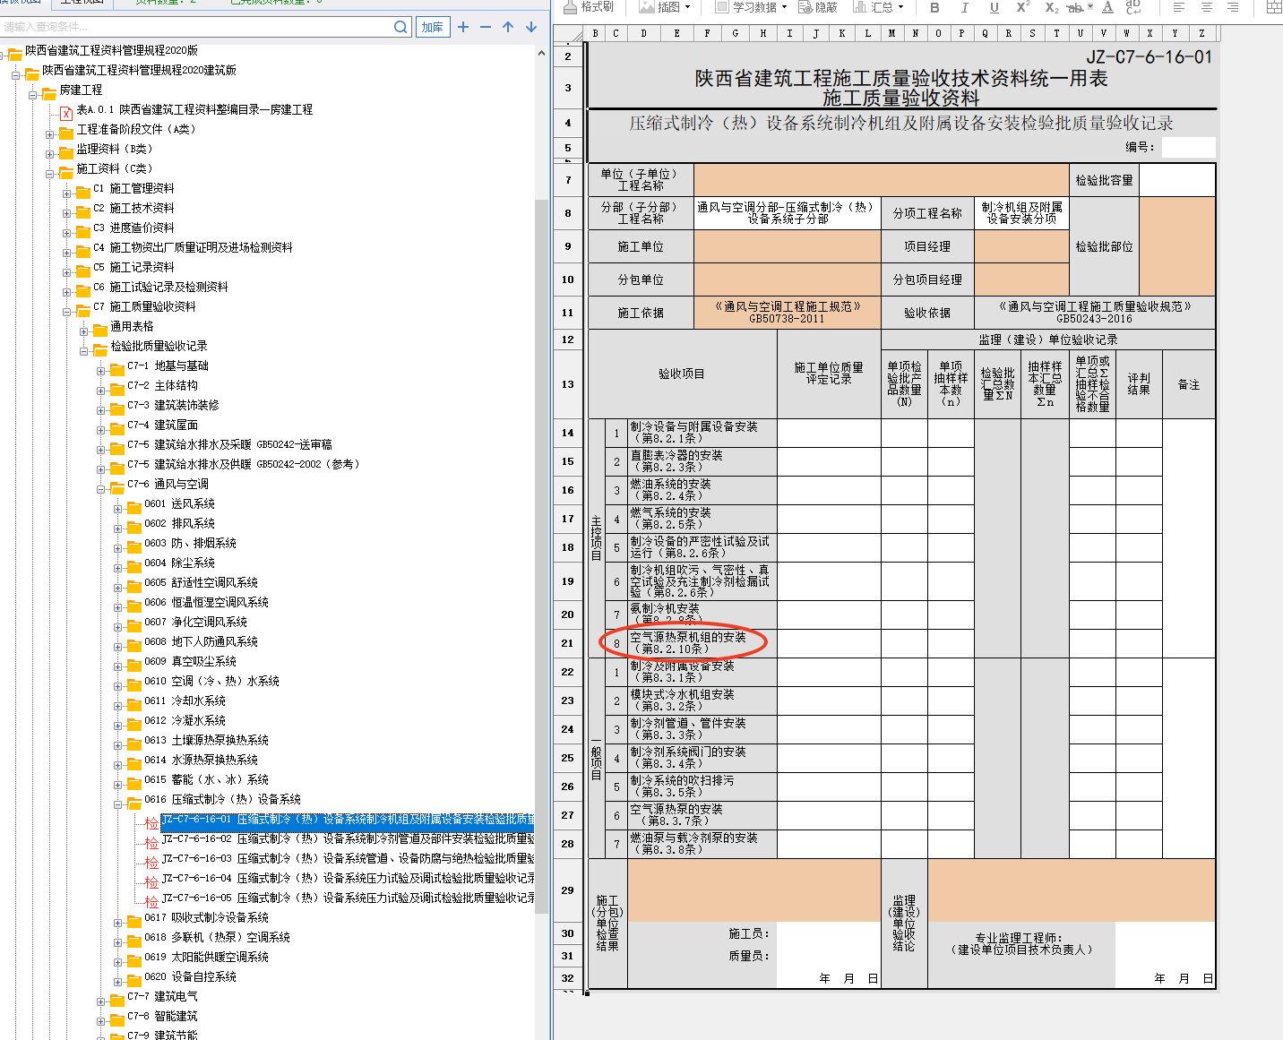The height and width of the screenshot is (1040, 1283).
Task: Click the 燃气系统的安装（第8.2.5条） cell
Action: click(x=702, y=519)
